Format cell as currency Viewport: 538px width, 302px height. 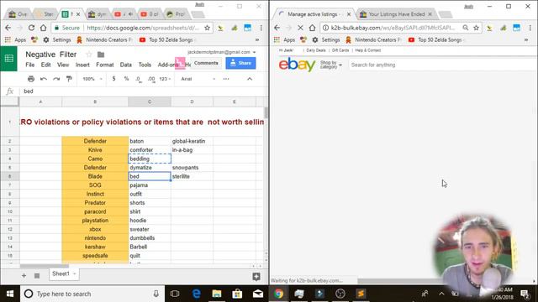click(113, 79)
